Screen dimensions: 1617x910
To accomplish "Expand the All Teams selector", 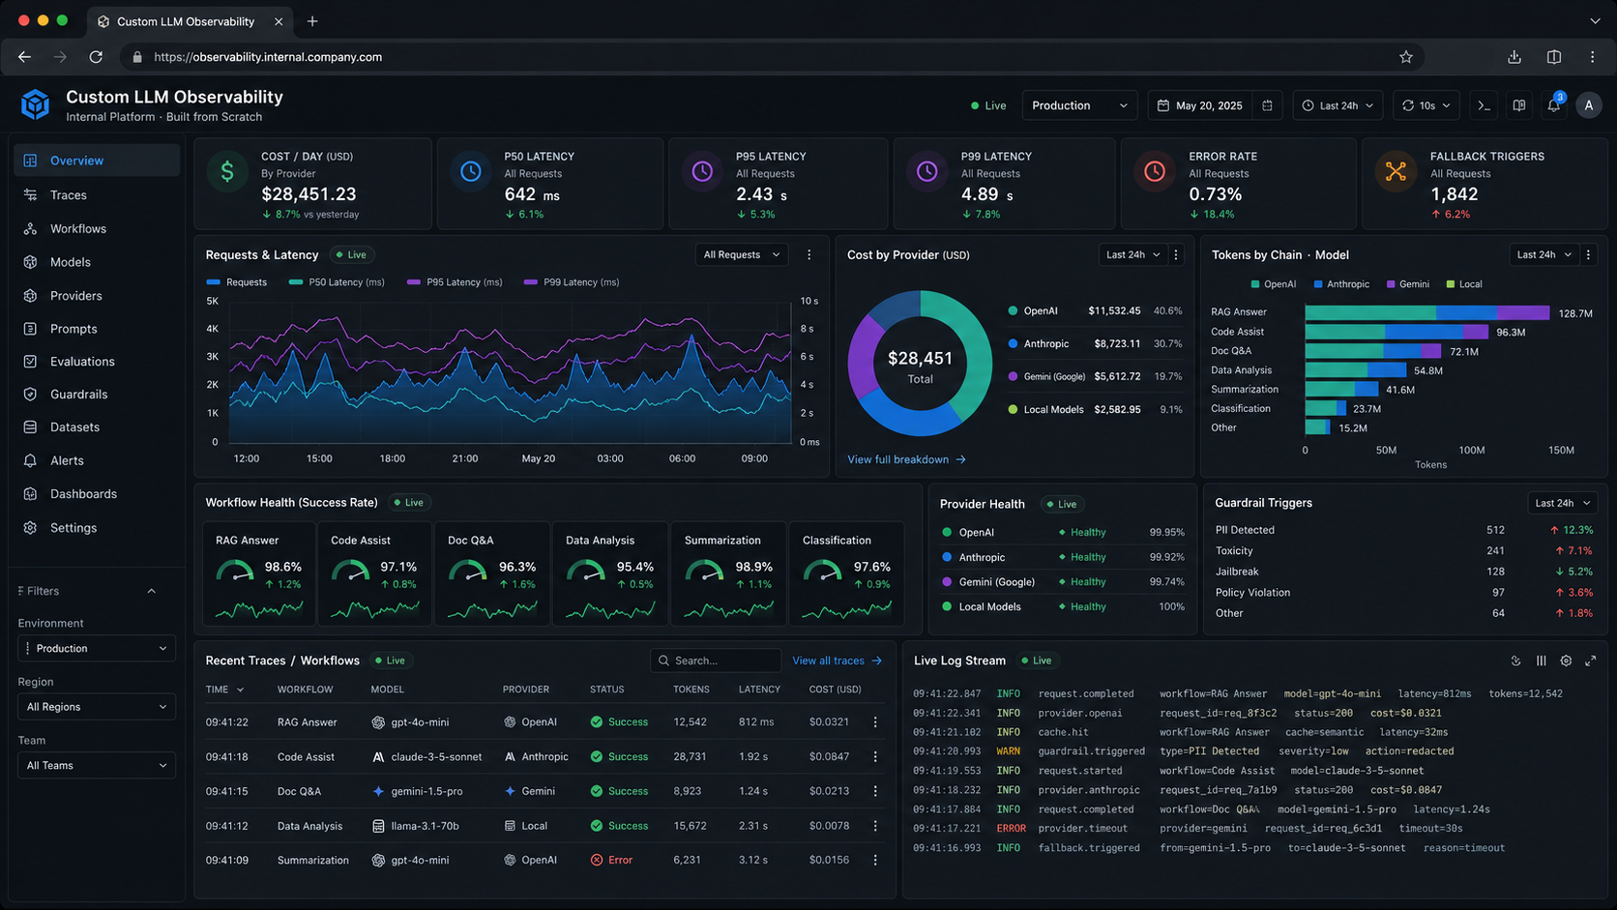I will 96,765.
